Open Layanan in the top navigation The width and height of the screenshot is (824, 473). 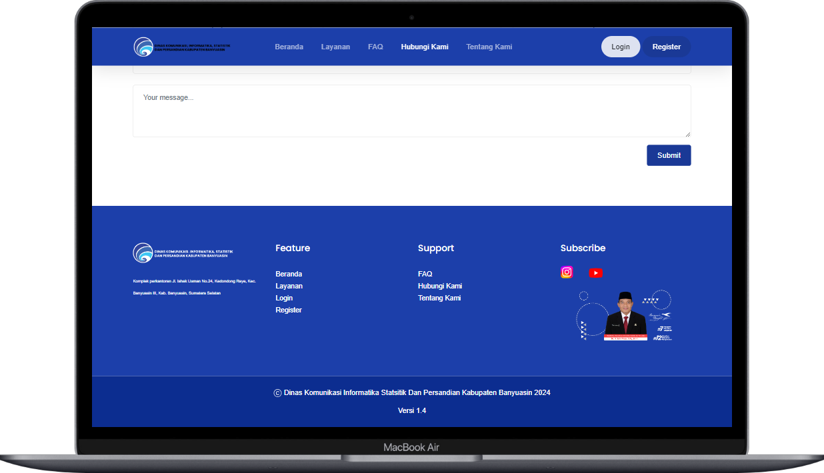pyautogui.click(x=335, y=47)
